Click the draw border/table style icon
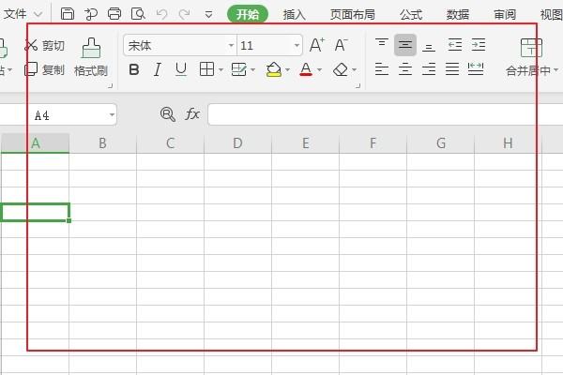The image size is (563, 375). click(x=238, y=69)
